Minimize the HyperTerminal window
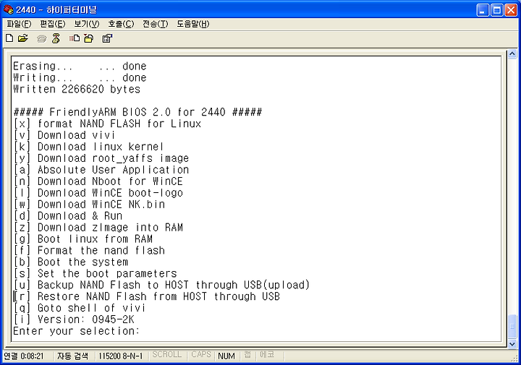 483,10
